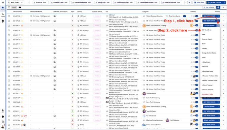
Task: Open the Comm phone icon in sidebar
Action: click(x=3, y=15)
